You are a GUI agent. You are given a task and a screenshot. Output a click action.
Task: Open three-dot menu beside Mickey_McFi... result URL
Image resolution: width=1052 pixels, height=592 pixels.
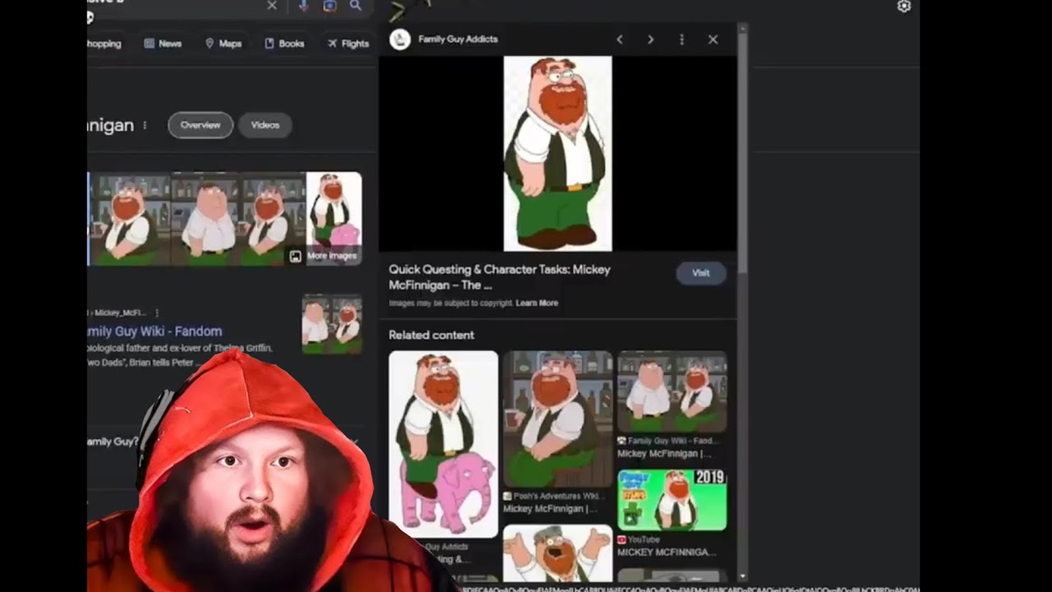[x=157, y=313]
